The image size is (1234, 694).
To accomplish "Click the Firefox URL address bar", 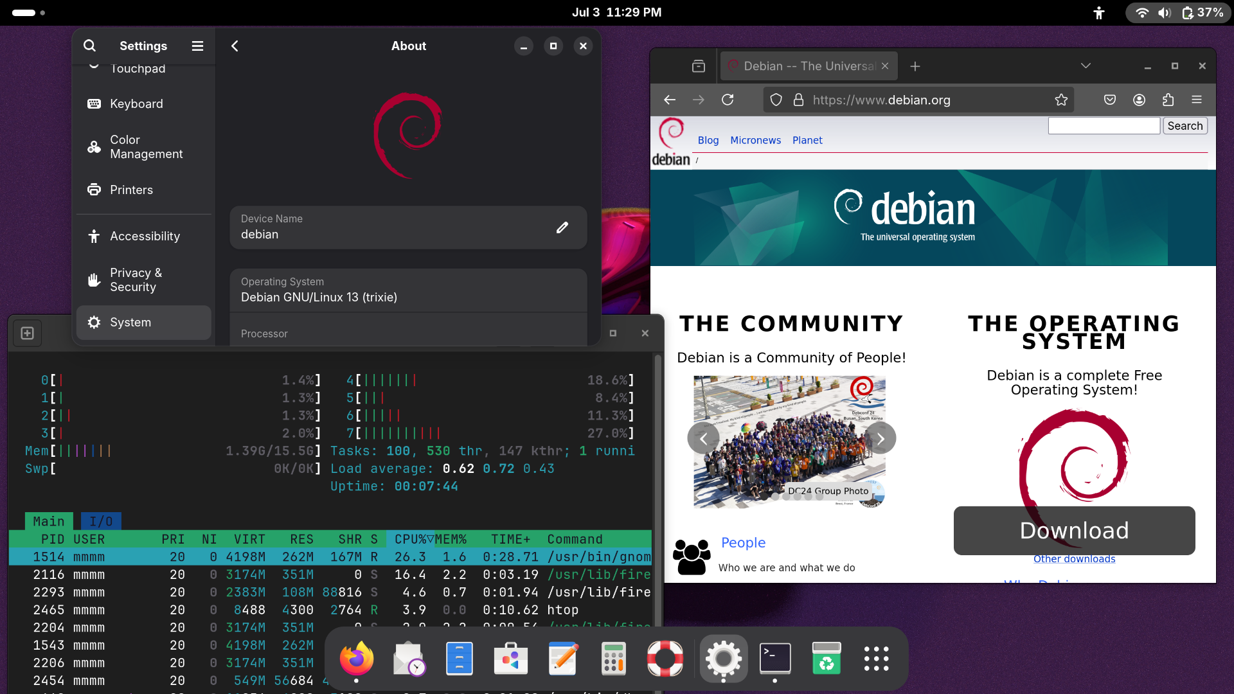I will point(919,100).
